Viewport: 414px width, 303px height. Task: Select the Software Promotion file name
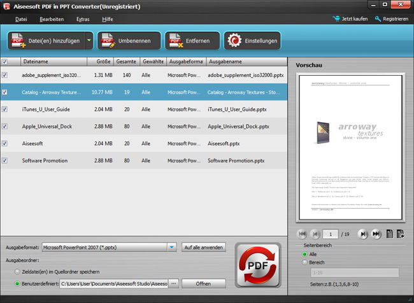pos(45,160)
